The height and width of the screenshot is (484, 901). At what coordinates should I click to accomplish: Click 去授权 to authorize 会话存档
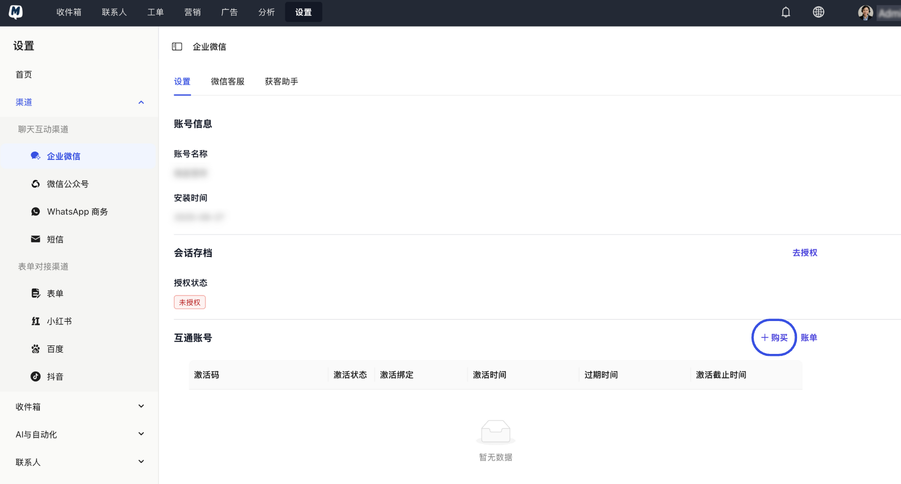804,252
